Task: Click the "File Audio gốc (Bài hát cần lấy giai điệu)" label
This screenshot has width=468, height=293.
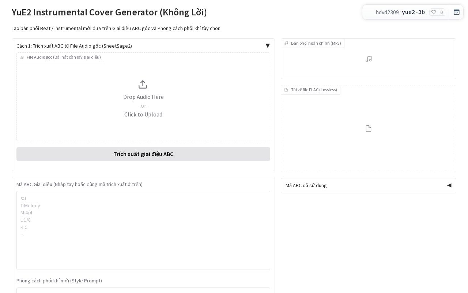Action: pyautogui.click(x=64, y=57)
